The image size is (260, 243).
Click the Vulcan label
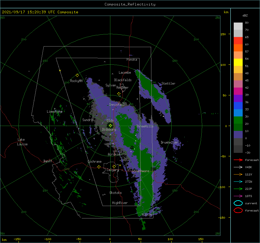[147, 215]
